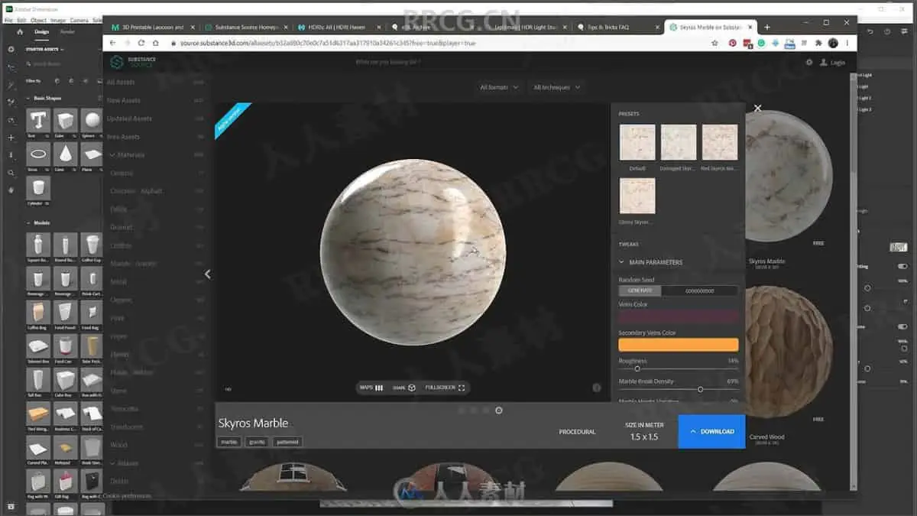
Task: Adjust the Marble Break Density slider
Action: (x=700, y=389)
